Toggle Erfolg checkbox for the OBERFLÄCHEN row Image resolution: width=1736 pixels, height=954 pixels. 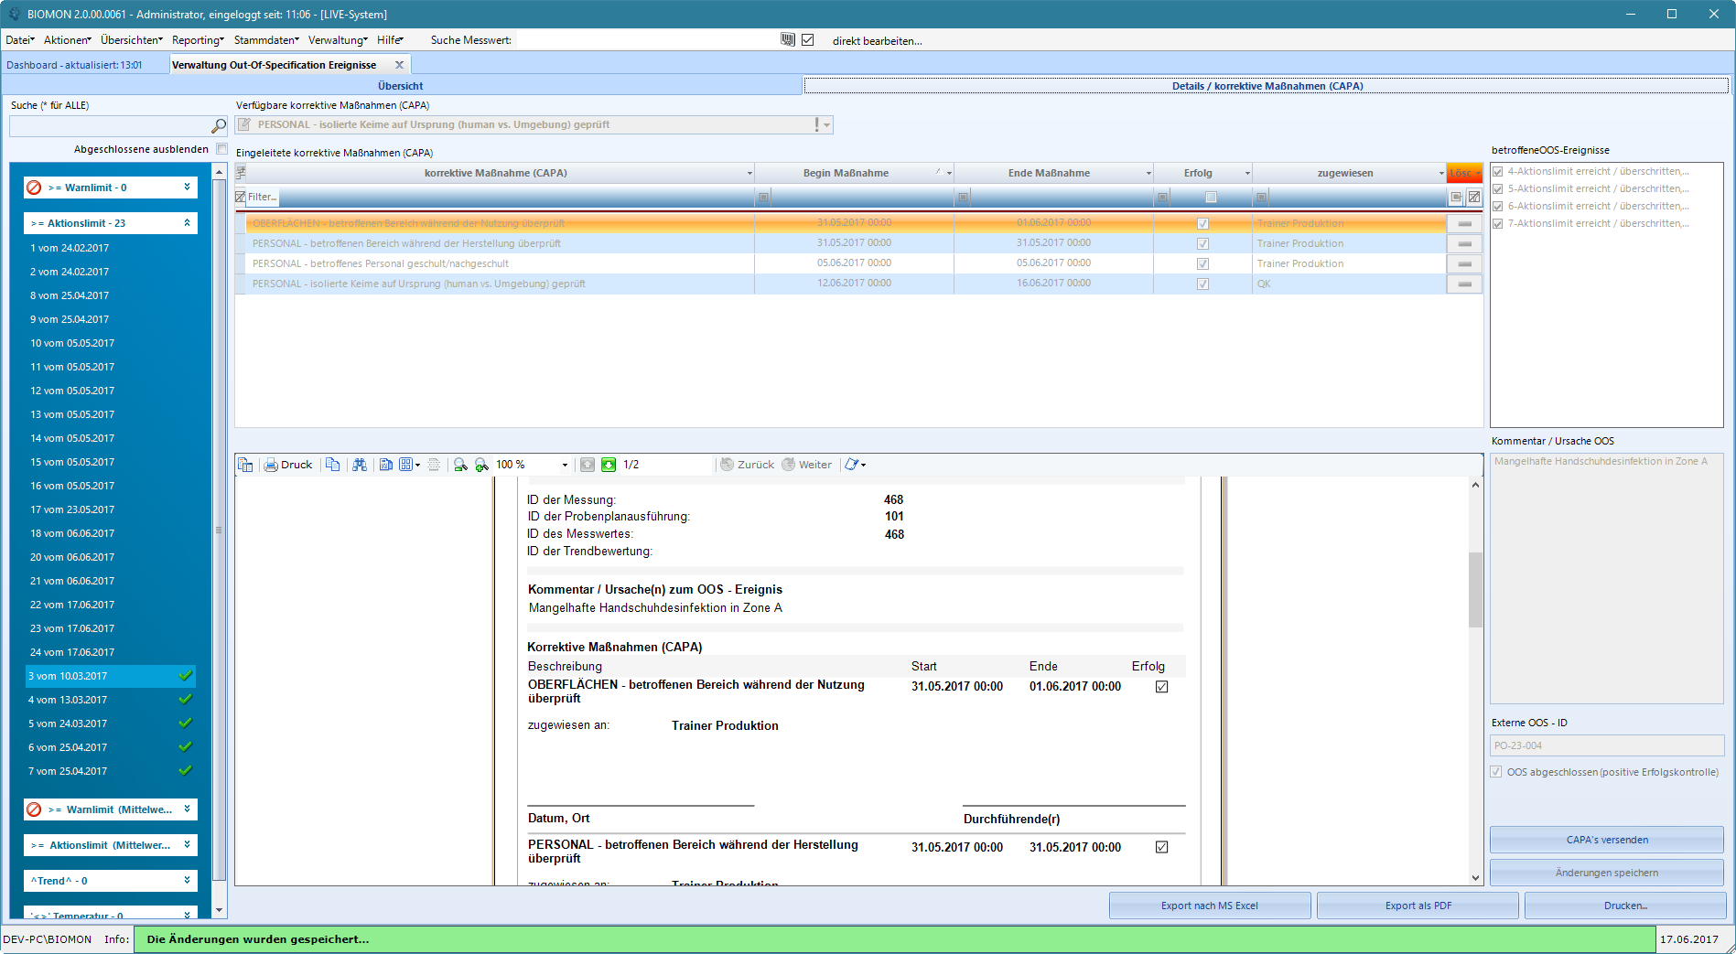tap(1202, 223)
